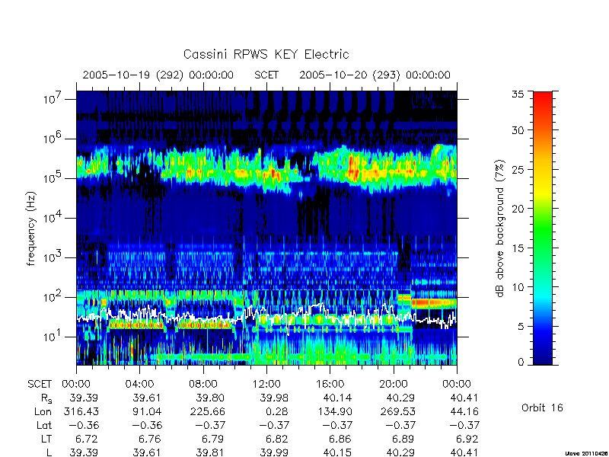Click the '04:00' time tick label
The height and width of the screenshot is (457, 609).
tap(139, 385)
